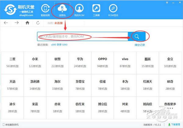Image resolution: width=183 pixels, height=128 pixels.
Task: Open the 金立 brand tile
Action: tap(170, 63)
